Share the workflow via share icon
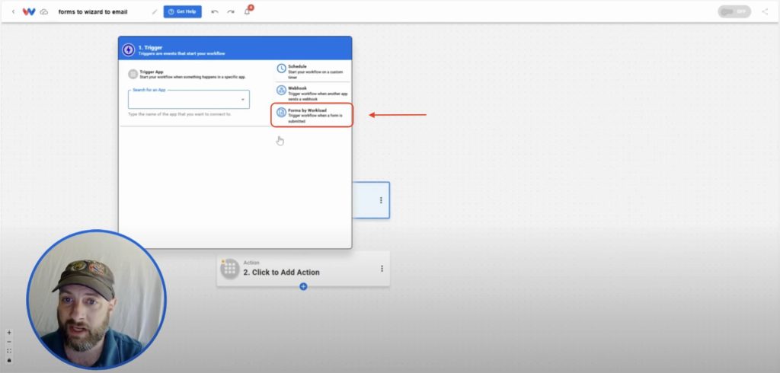 pyautogui.click(x=765, y=11)
